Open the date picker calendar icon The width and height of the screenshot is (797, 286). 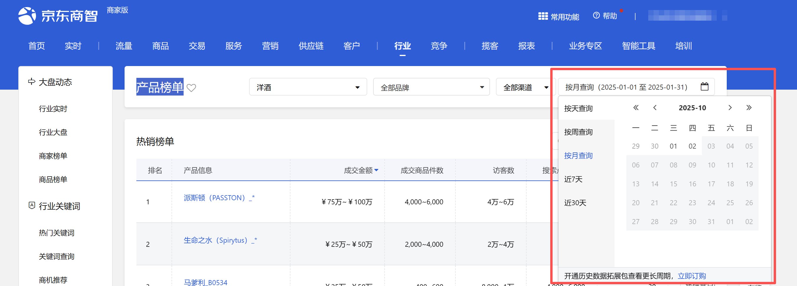(x=705, y=87)
